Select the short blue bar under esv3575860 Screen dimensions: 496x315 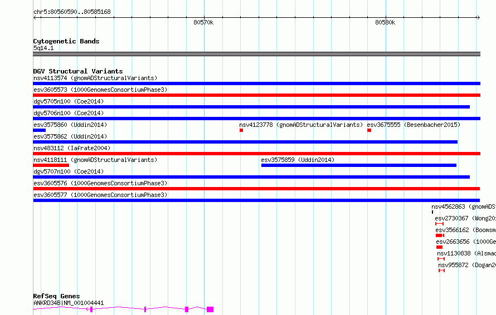point(39,130)
